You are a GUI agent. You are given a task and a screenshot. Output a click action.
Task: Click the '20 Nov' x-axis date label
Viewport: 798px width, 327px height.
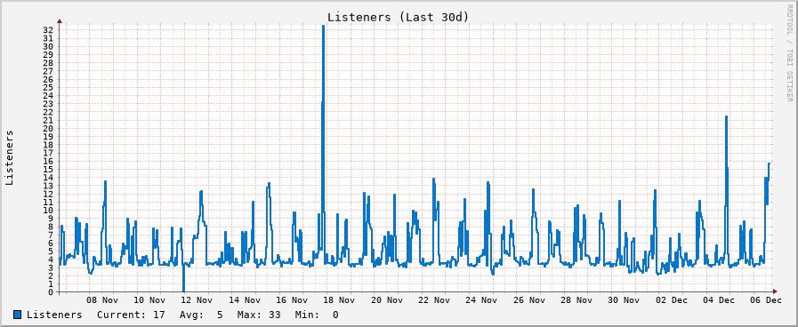387,300
